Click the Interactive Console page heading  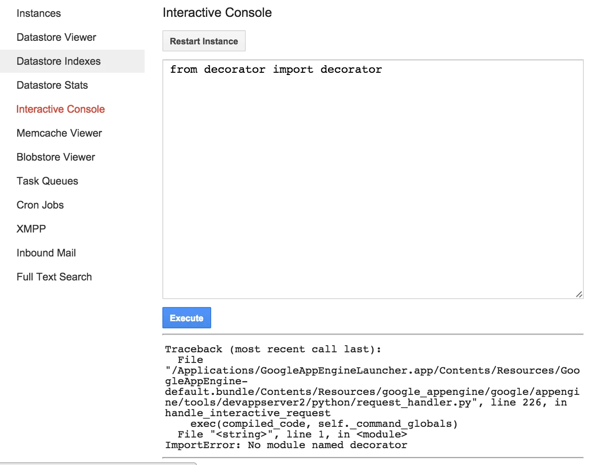(x=217, y=12)
